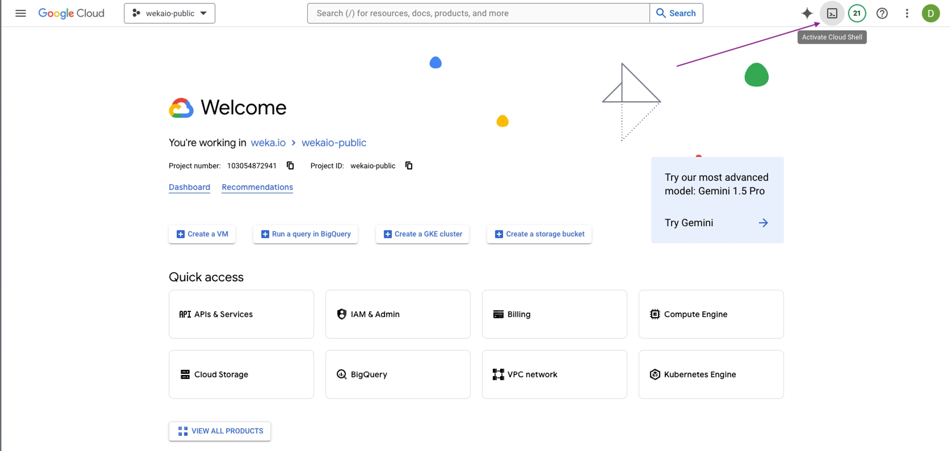Copy the project ID to clipboard
The width and height of the screenshot is (950, 451).
click(x=408, y=165)
